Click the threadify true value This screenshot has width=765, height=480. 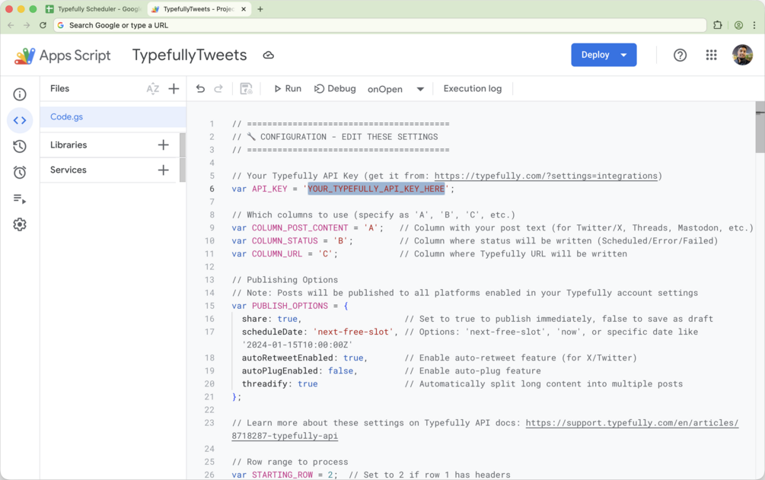tap(308, 384)
